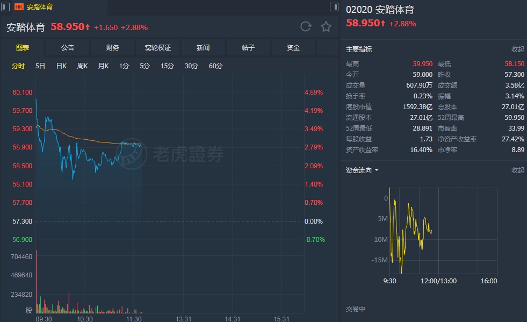Select the 日K chart period
The width and height of the screenshot is (527, 322).
(x=61, y=66)
